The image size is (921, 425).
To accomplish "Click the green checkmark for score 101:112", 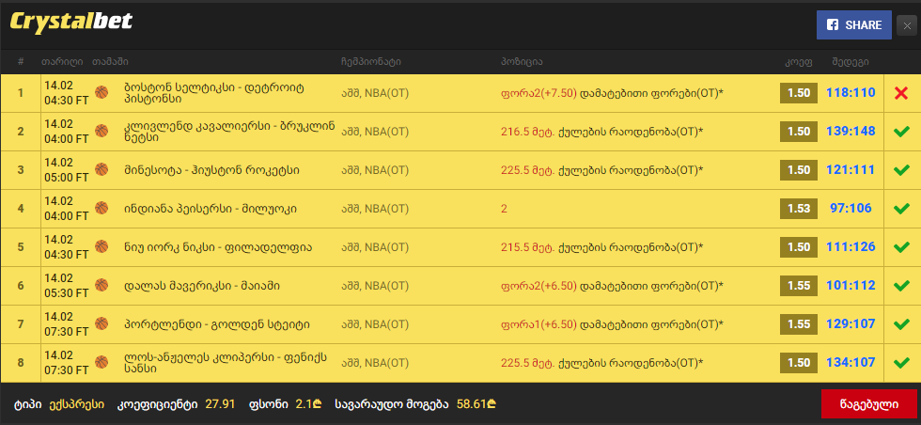I will coord(901,286).
